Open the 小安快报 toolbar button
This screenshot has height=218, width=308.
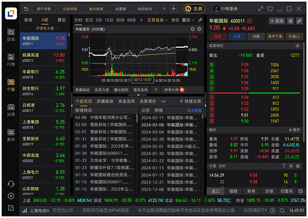[70, 9]
